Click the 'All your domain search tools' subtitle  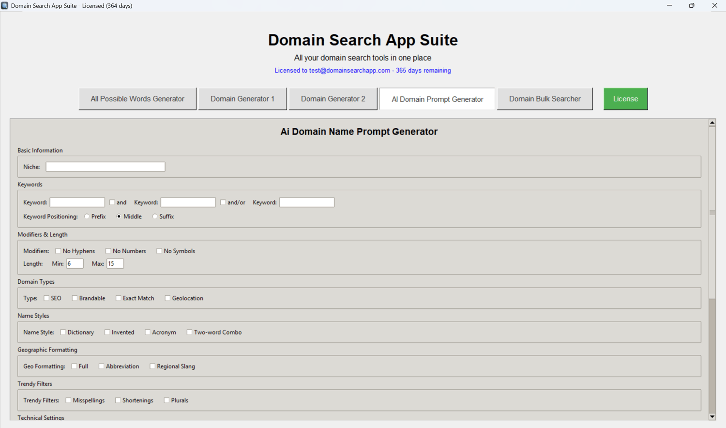(363, 58)
